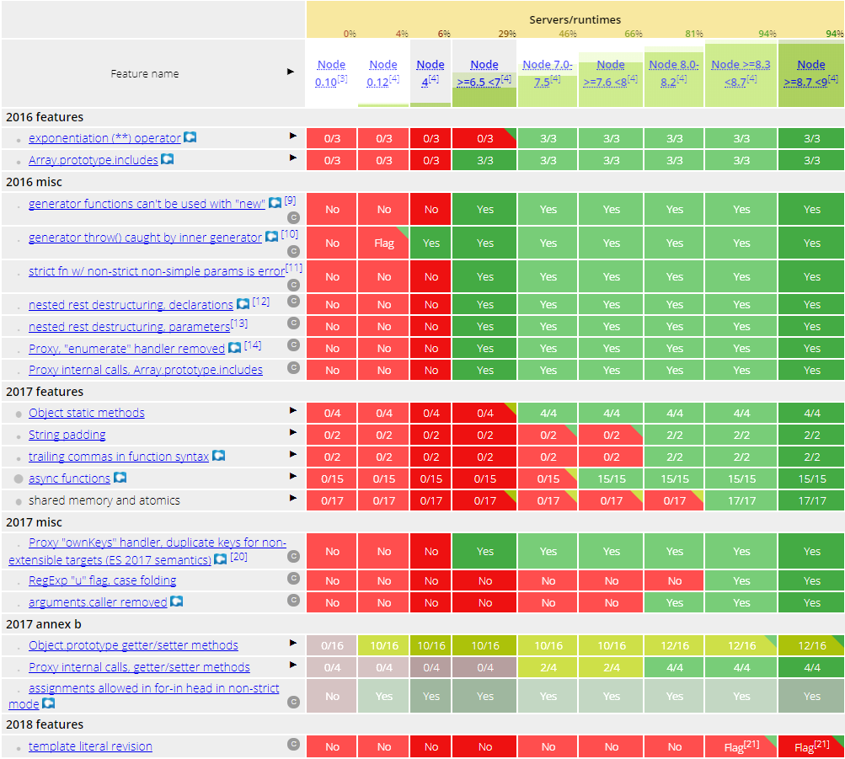Click 'c' icon on Proxy ownKeys handler row

tap(293, 556)
